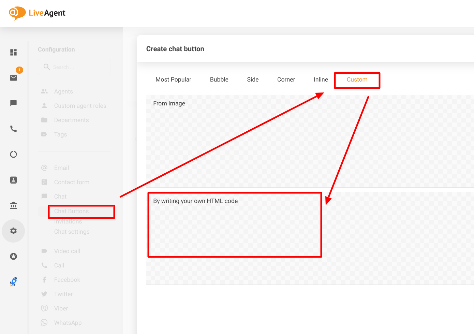
Task: Open the gamification star icon
Action: [13, 256]
